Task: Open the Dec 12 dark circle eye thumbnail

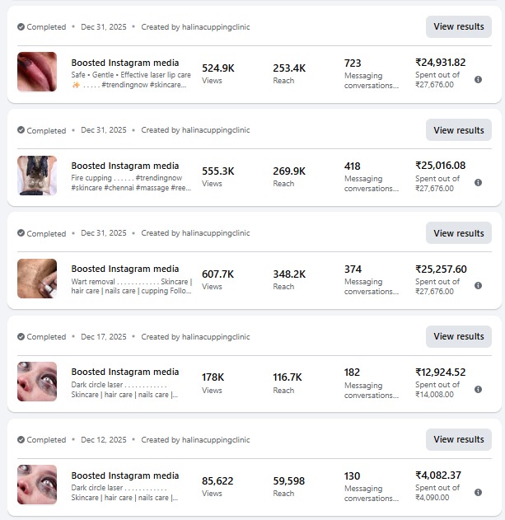Action: point(37,485)
